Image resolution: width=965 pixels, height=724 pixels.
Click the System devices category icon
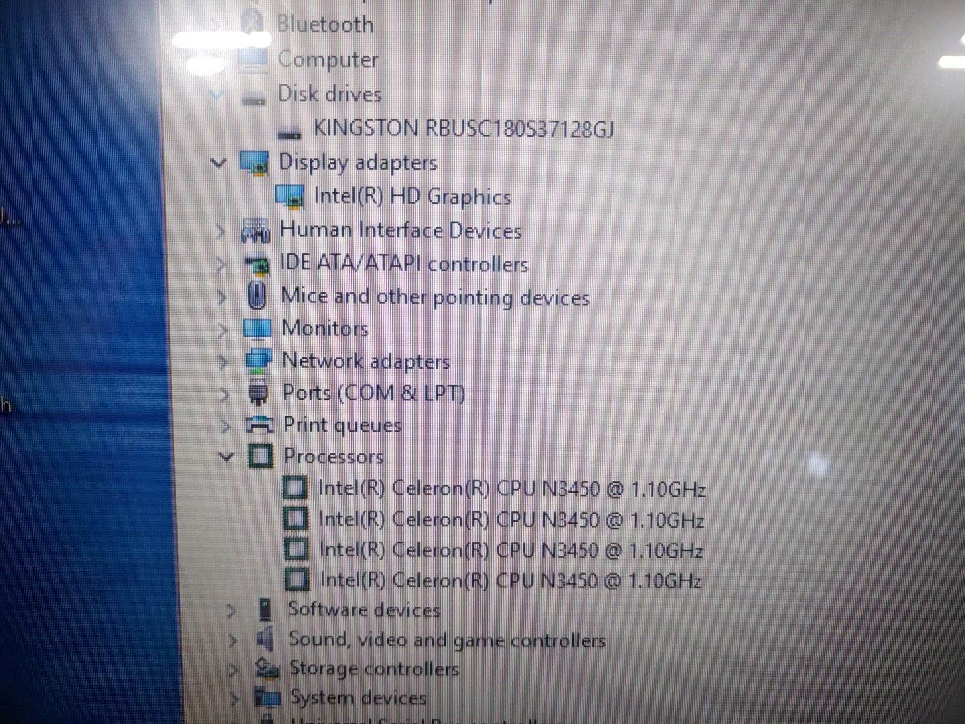[267, 697]
